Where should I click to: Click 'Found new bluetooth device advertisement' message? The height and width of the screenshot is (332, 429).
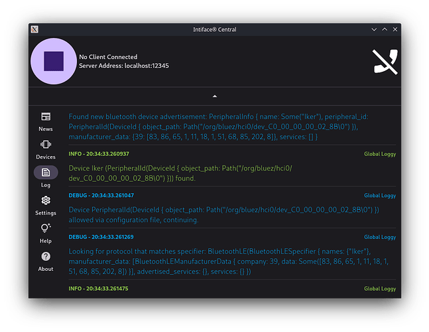[x=218, y=127]
